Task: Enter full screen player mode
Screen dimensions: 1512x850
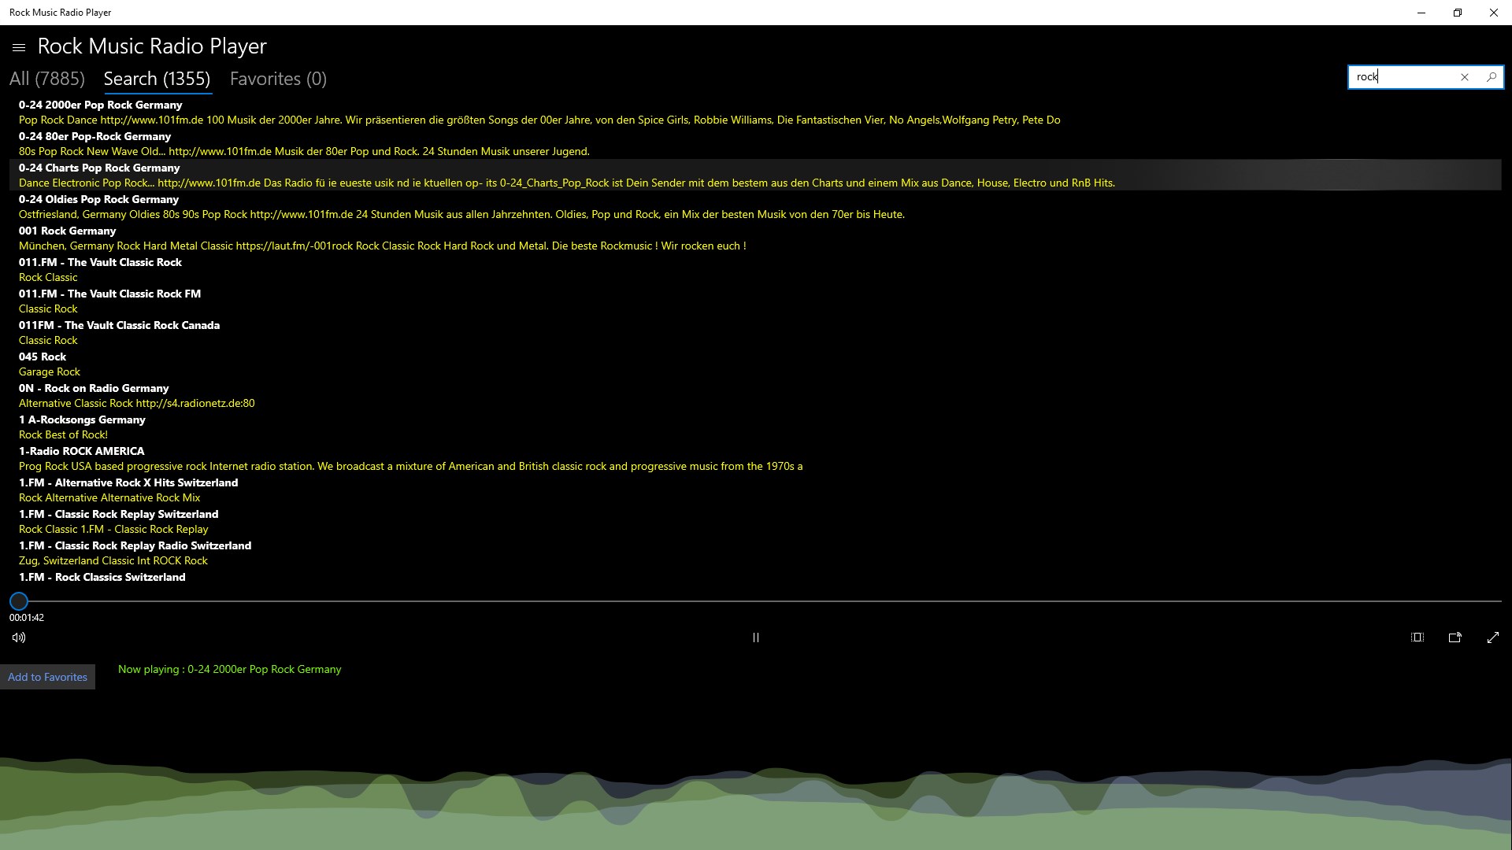Action: coord(1492,637)
